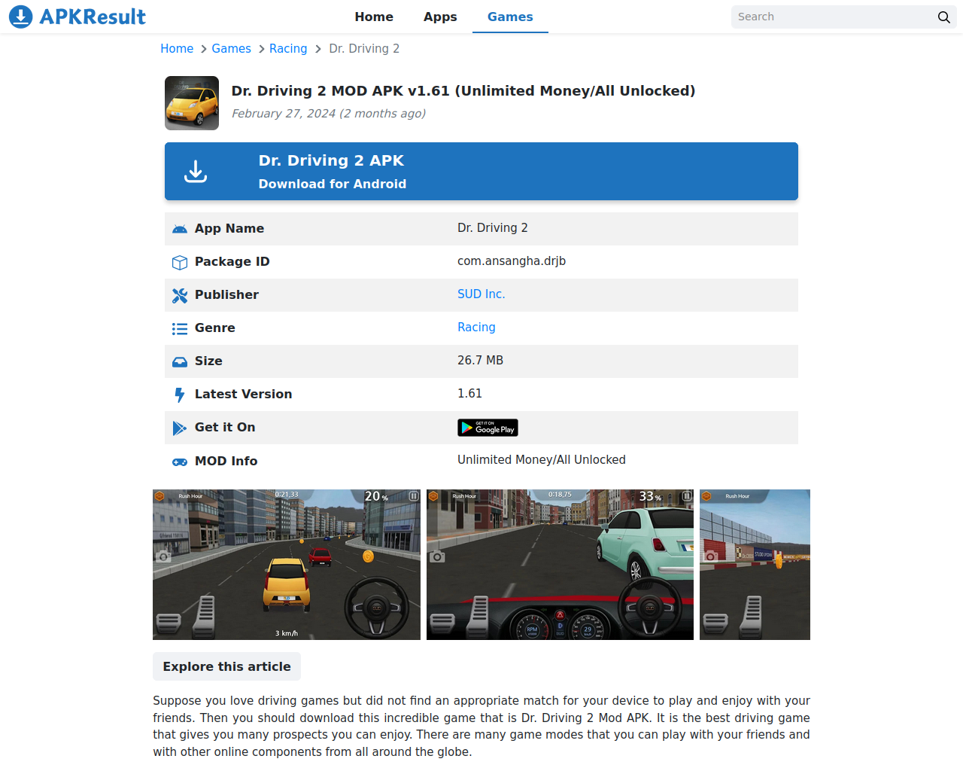
Task: Click the package ID com.ansangha.drjb
Action: tap(512, 261)
